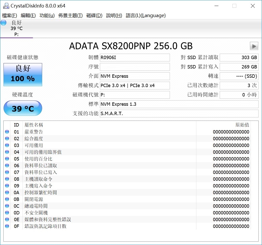This screenshot has width=262, height=245.
Task: Open the 編輯(E) menu
Action: [x=28, y=16]
